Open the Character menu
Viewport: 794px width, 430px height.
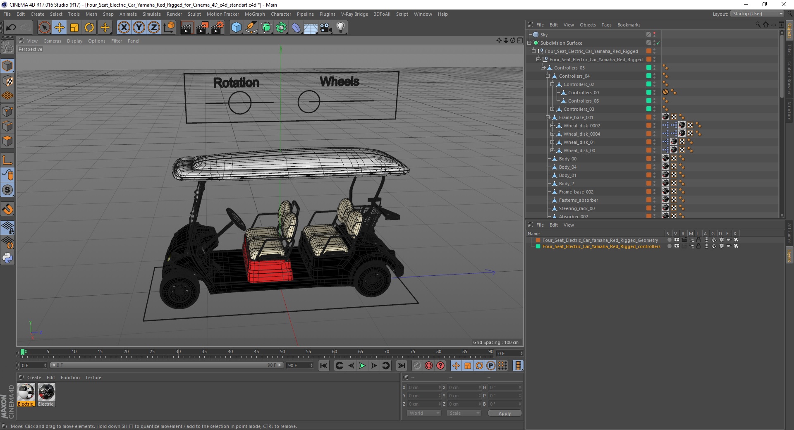[x=281, y=14]
